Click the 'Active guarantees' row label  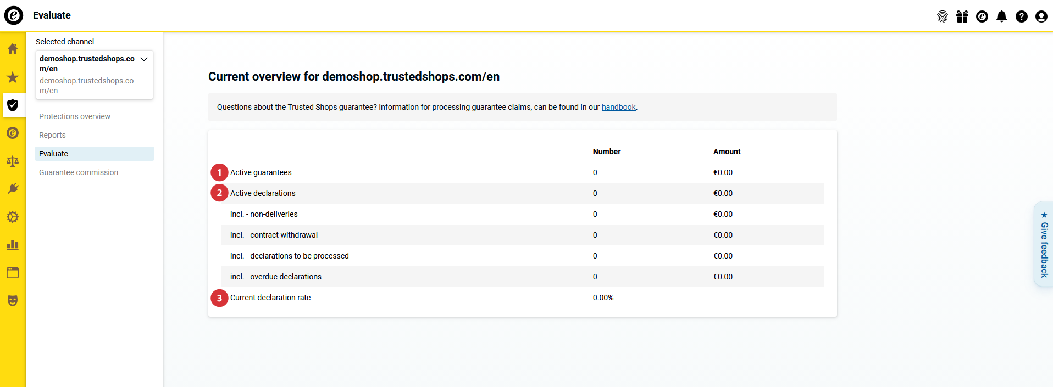(x=261, y=172)
